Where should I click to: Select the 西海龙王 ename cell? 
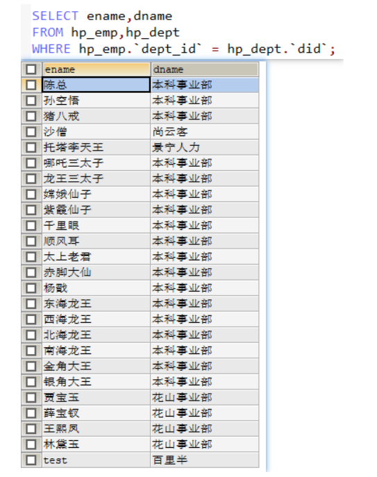pyautogui.click(x=96, y=319)
